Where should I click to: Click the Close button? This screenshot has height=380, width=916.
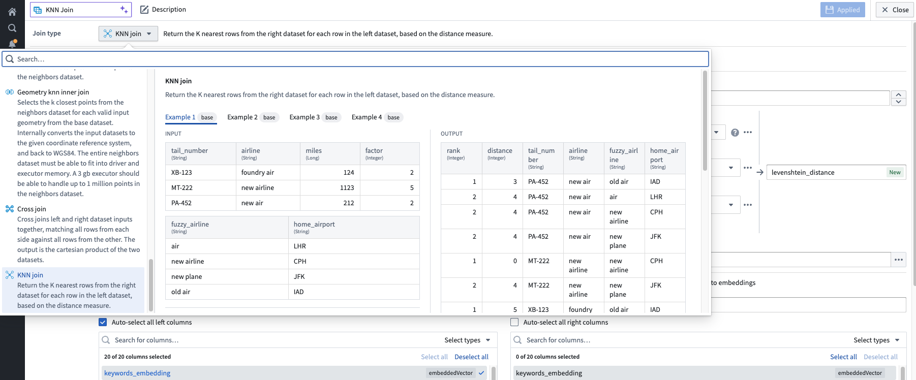pyautogui.click(x=895, y=10)
